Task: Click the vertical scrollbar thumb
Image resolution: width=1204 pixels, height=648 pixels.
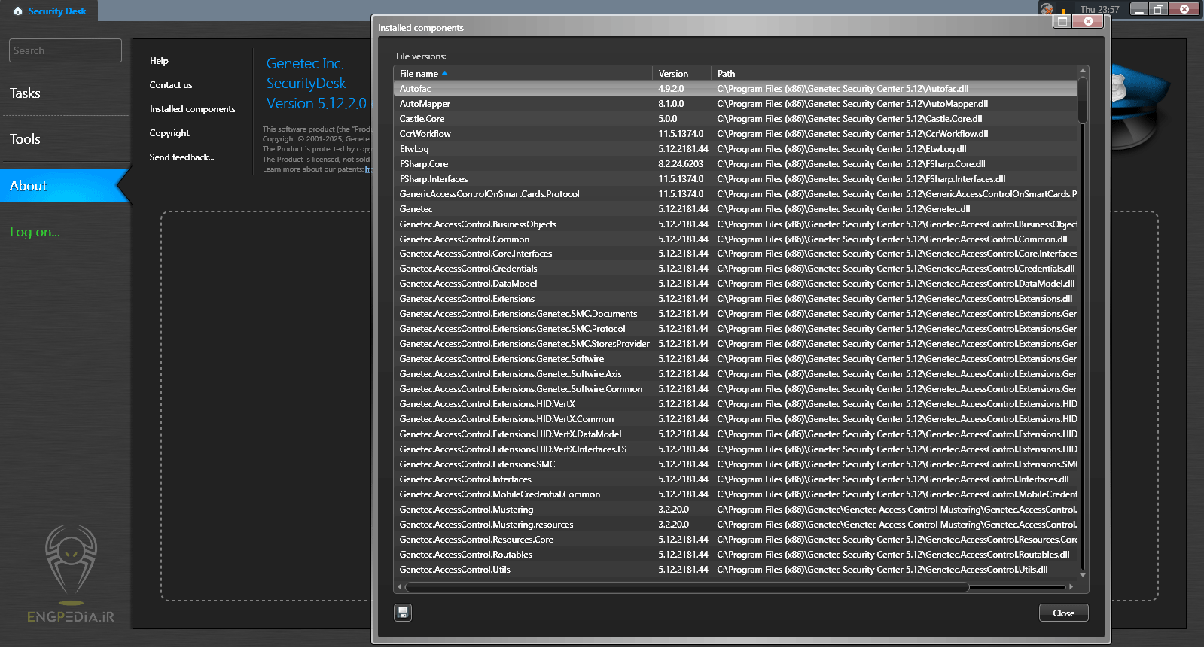Action: (1083, 101)
